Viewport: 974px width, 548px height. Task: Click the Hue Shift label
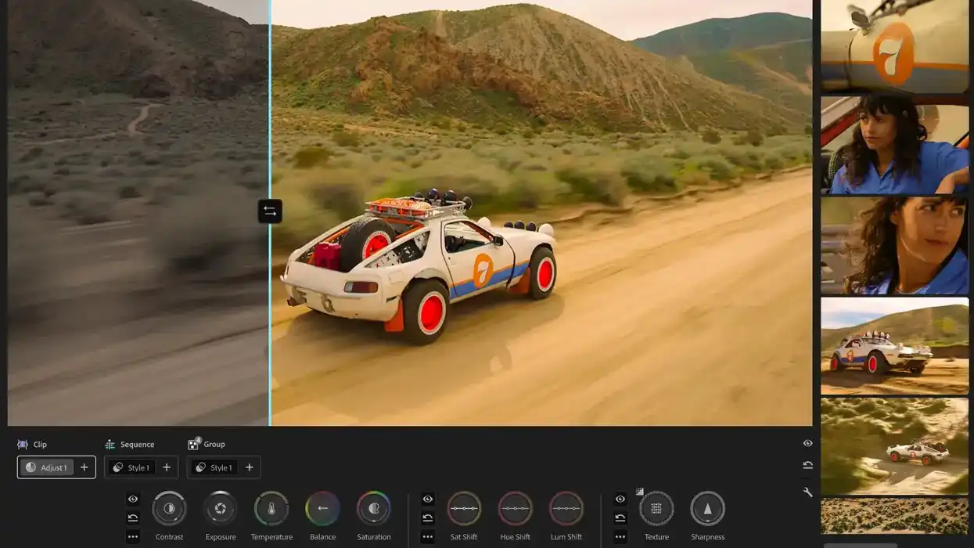(x=516, y=537)
